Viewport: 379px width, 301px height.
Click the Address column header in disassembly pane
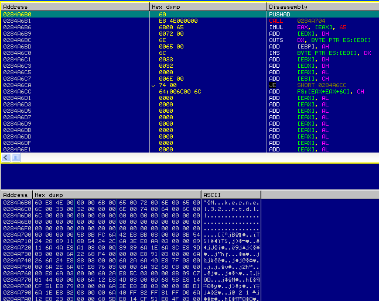coord(16,6)
